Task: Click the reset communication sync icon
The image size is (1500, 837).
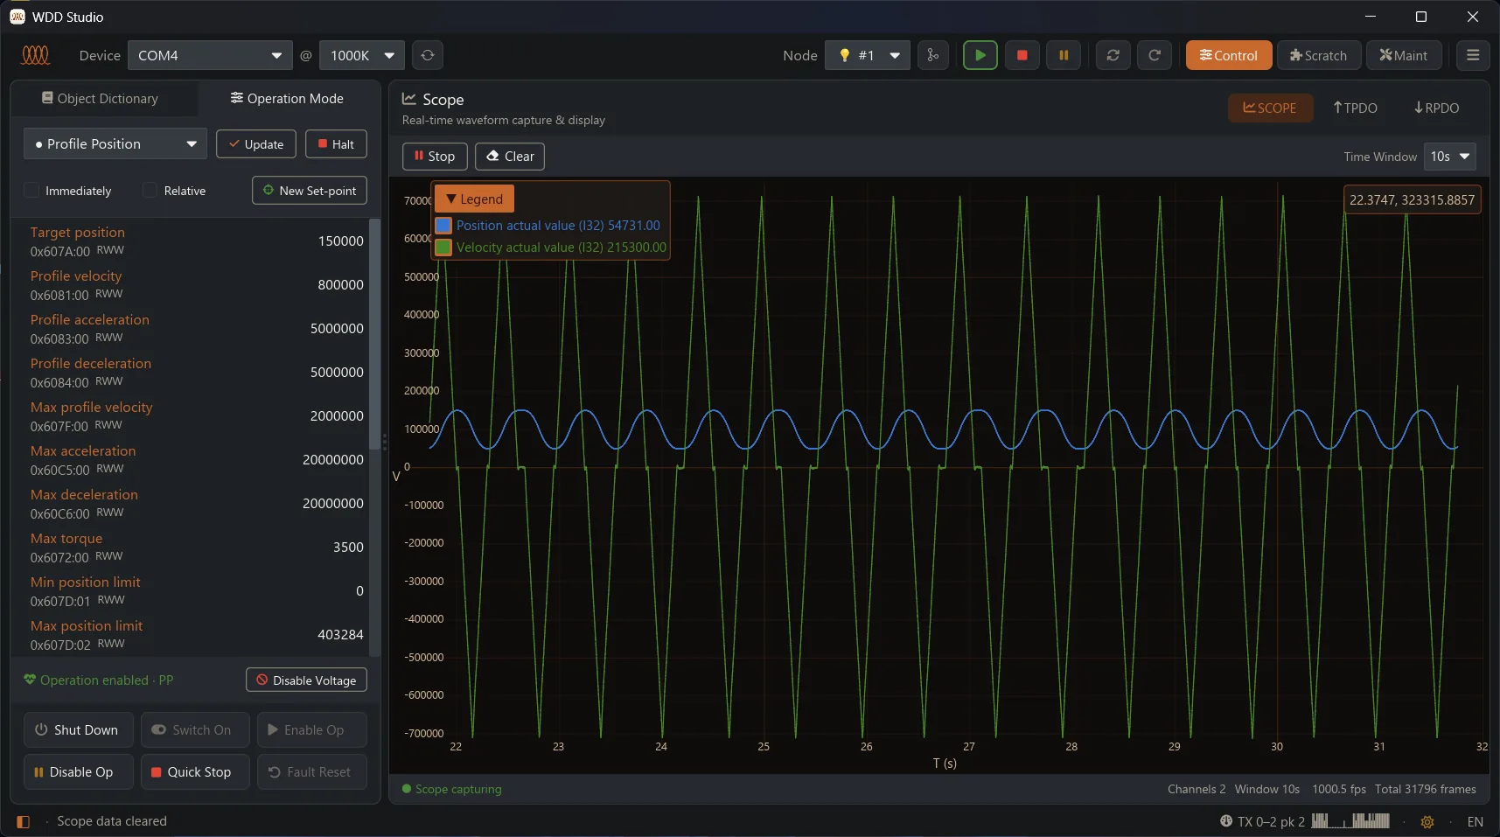Action: [x=1113, y=55]
